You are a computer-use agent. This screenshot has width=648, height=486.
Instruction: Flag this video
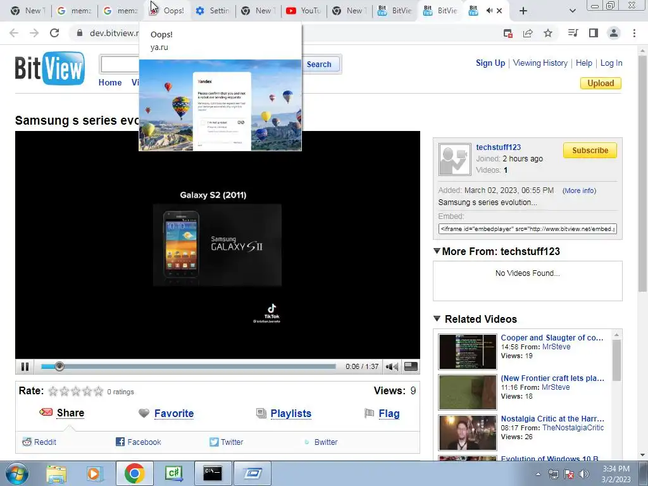point(389,413)
